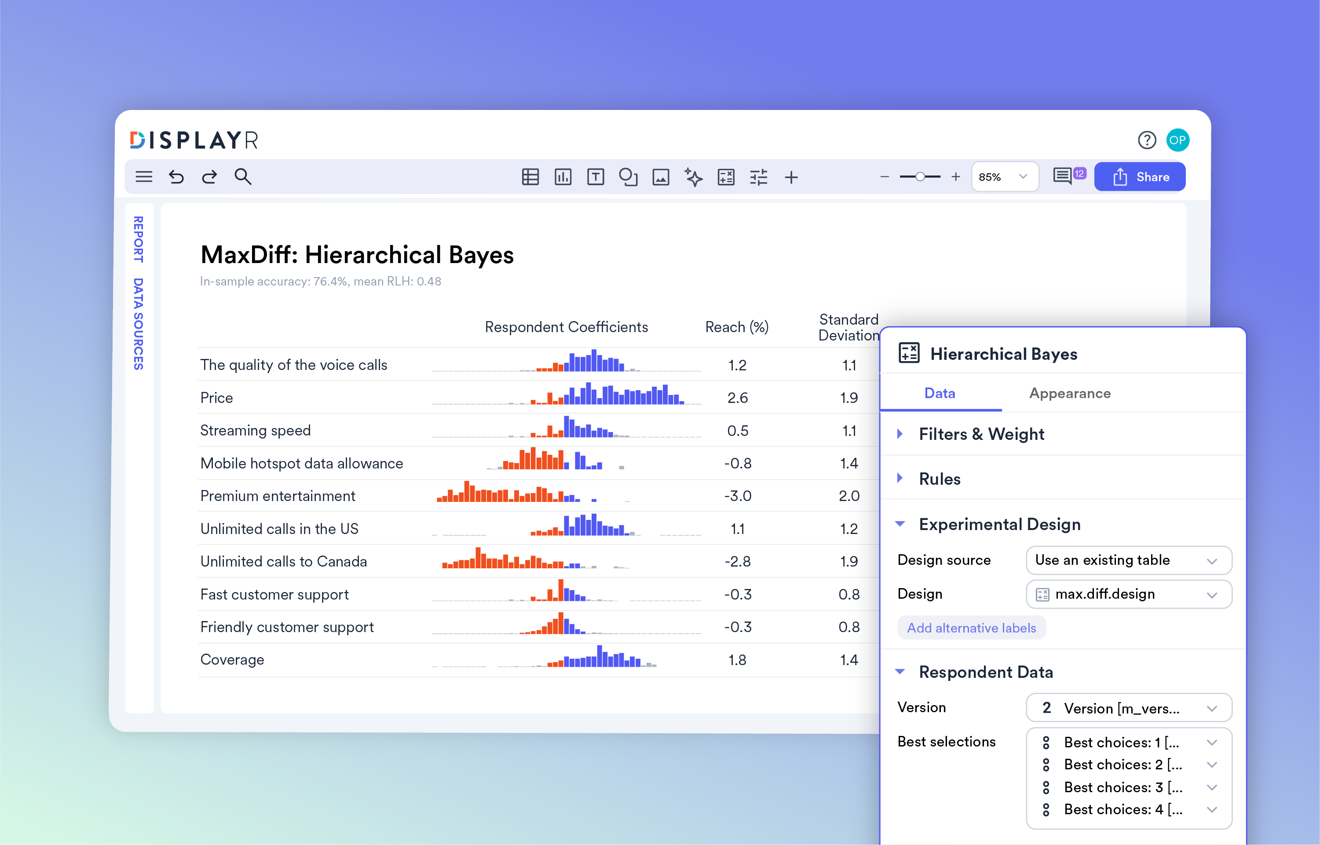Image resolution: width=1320 pixels, height=845 pixels.
Task: Insert a table from the toolbar
Action: tap(530, 177)
